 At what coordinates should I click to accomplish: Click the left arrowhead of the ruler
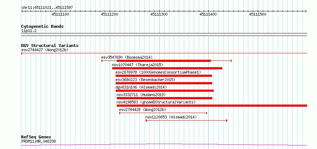22,11
